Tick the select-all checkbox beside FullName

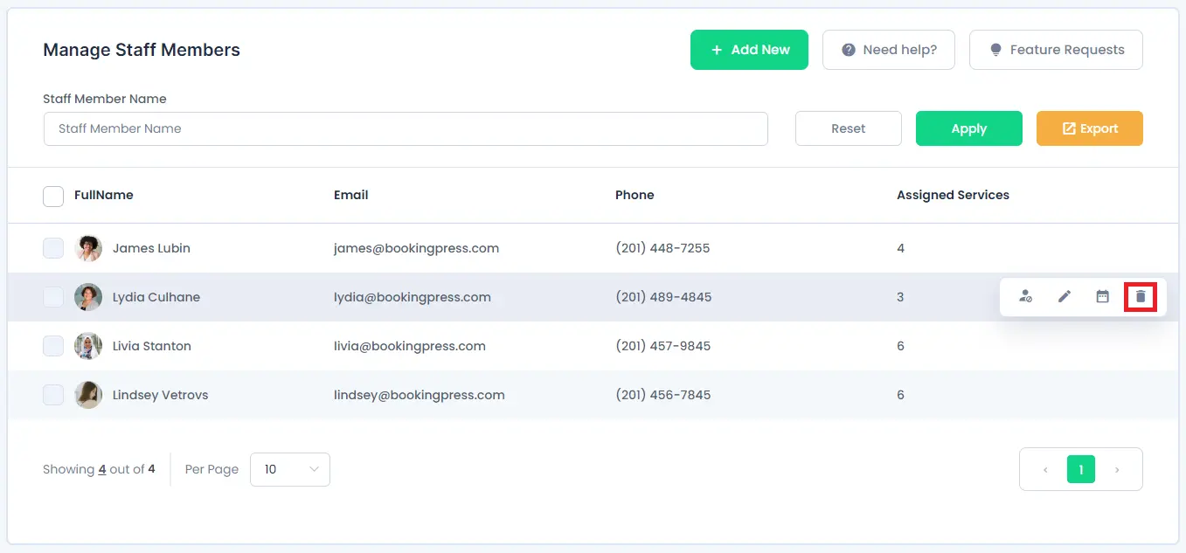coord(53,196)
